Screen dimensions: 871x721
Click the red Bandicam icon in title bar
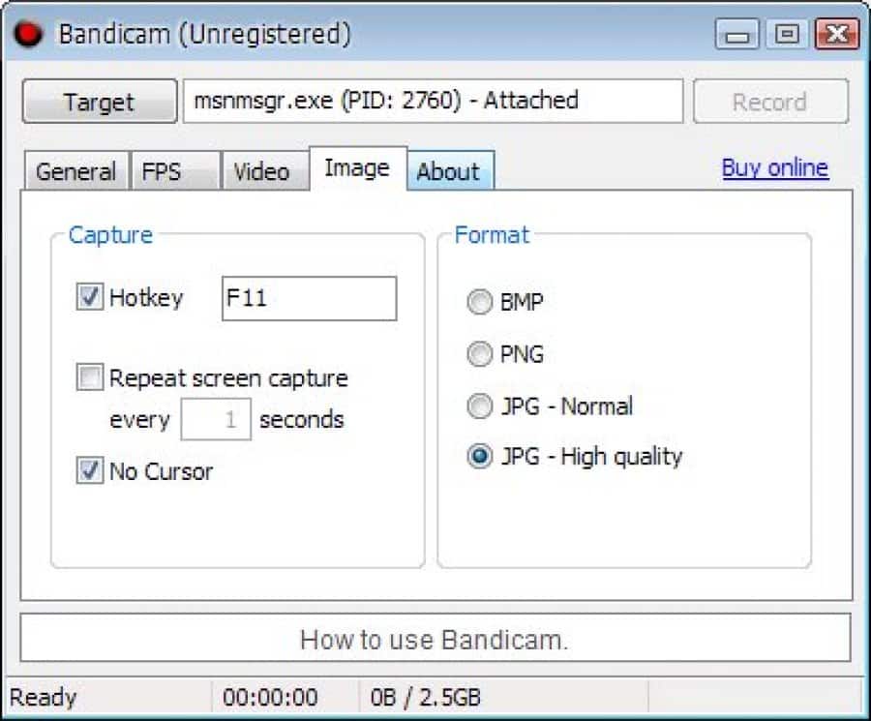click(x=27, y=34)
